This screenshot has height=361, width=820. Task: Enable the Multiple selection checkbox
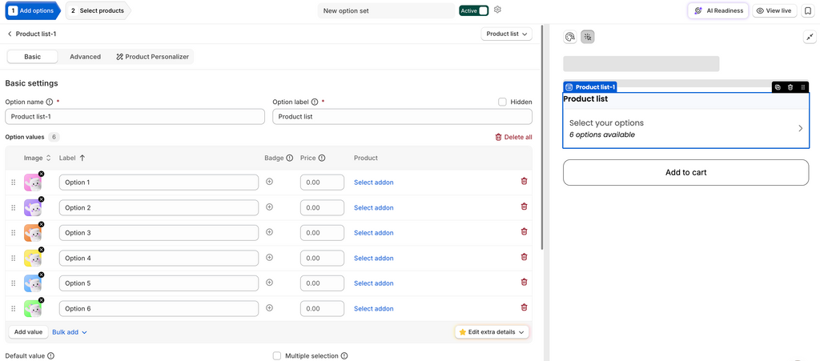point(277,355)
